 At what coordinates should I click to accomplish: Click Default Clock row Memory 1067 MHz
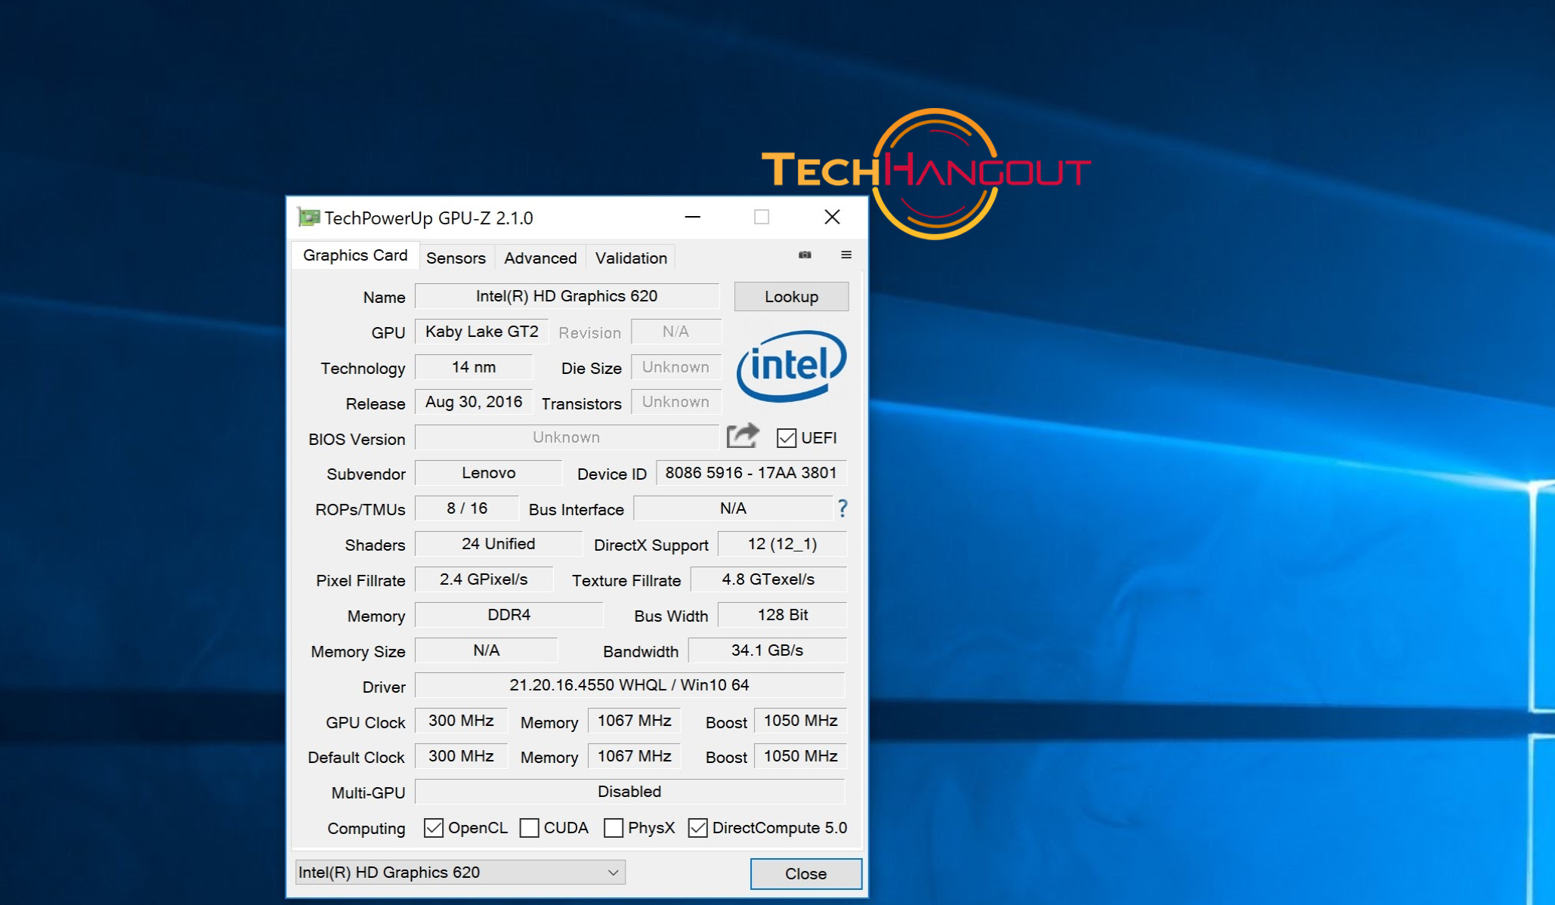click(635, 756)
